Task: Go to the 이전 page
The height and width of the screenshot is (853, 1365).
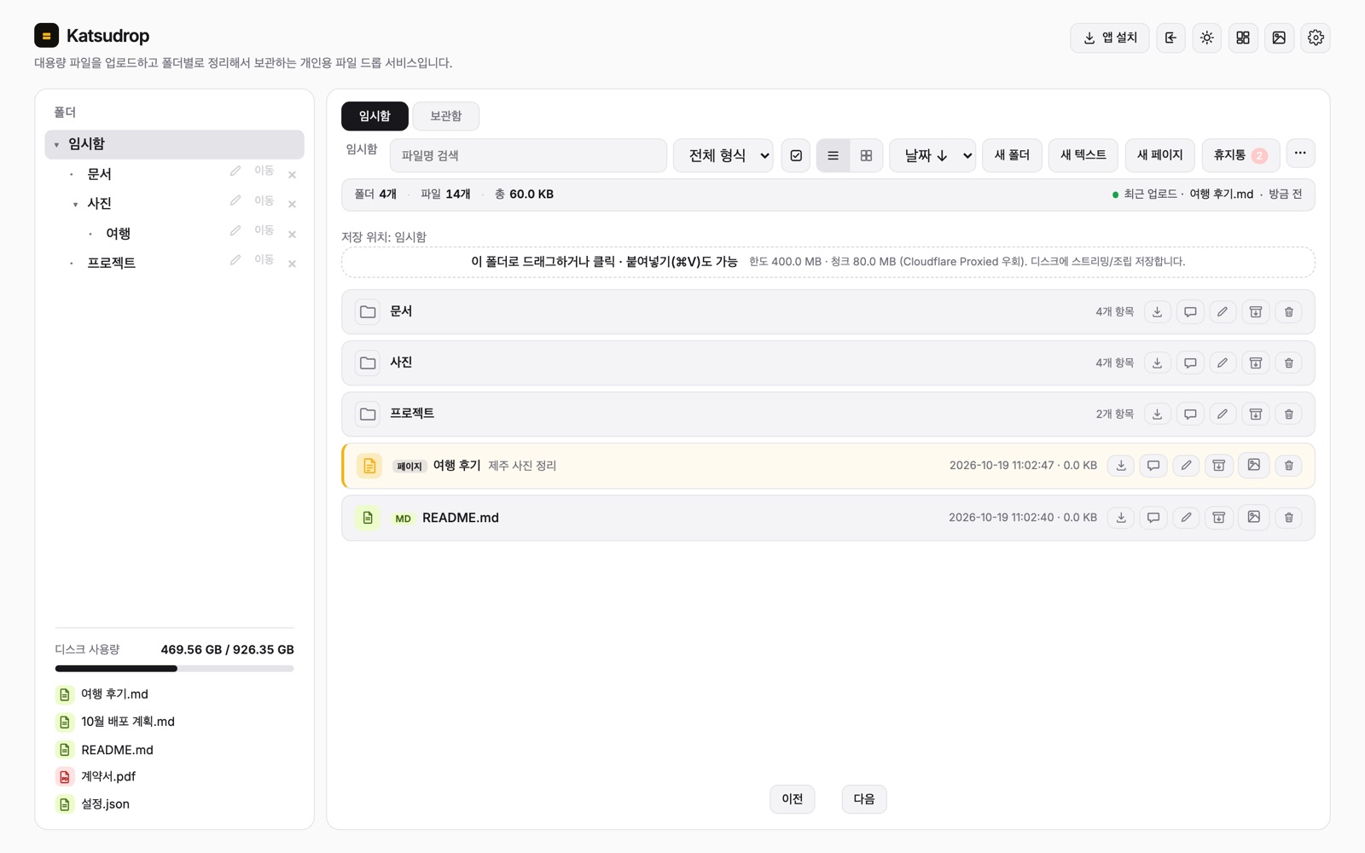Action: pyautogui.click(x=793, y=799)
